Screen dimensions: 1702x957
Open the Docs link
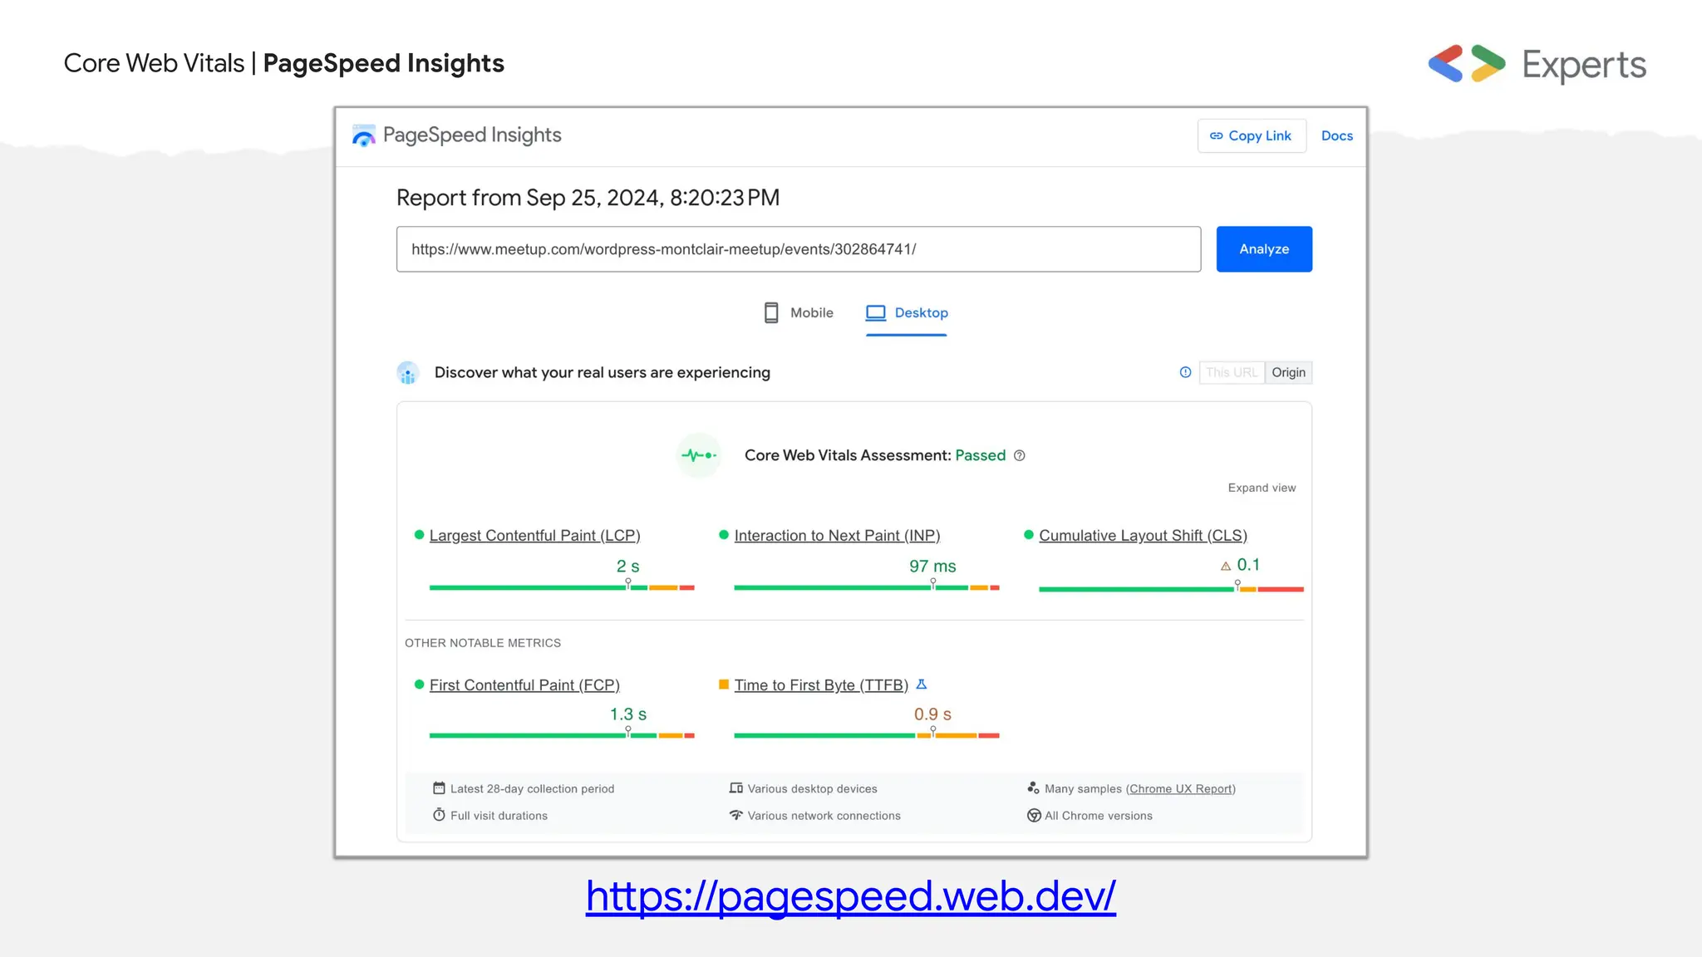coord(1336,135)
